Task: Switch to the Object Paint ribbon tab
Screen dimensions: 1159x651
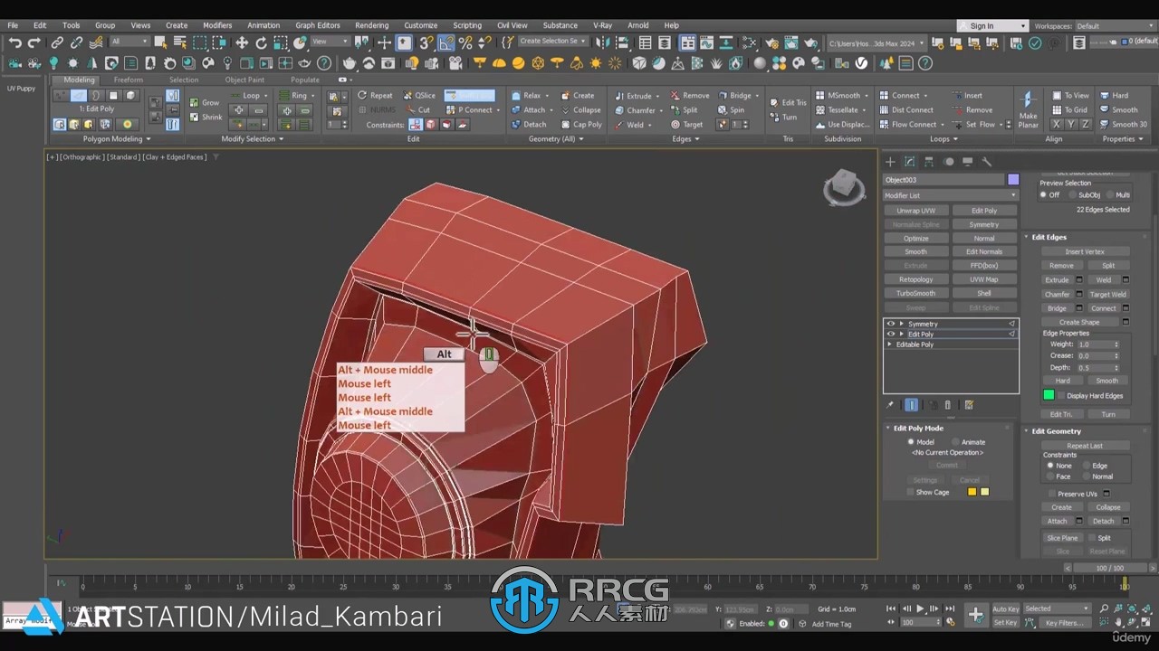Action: pyautogui.click(x=244, y=80)
